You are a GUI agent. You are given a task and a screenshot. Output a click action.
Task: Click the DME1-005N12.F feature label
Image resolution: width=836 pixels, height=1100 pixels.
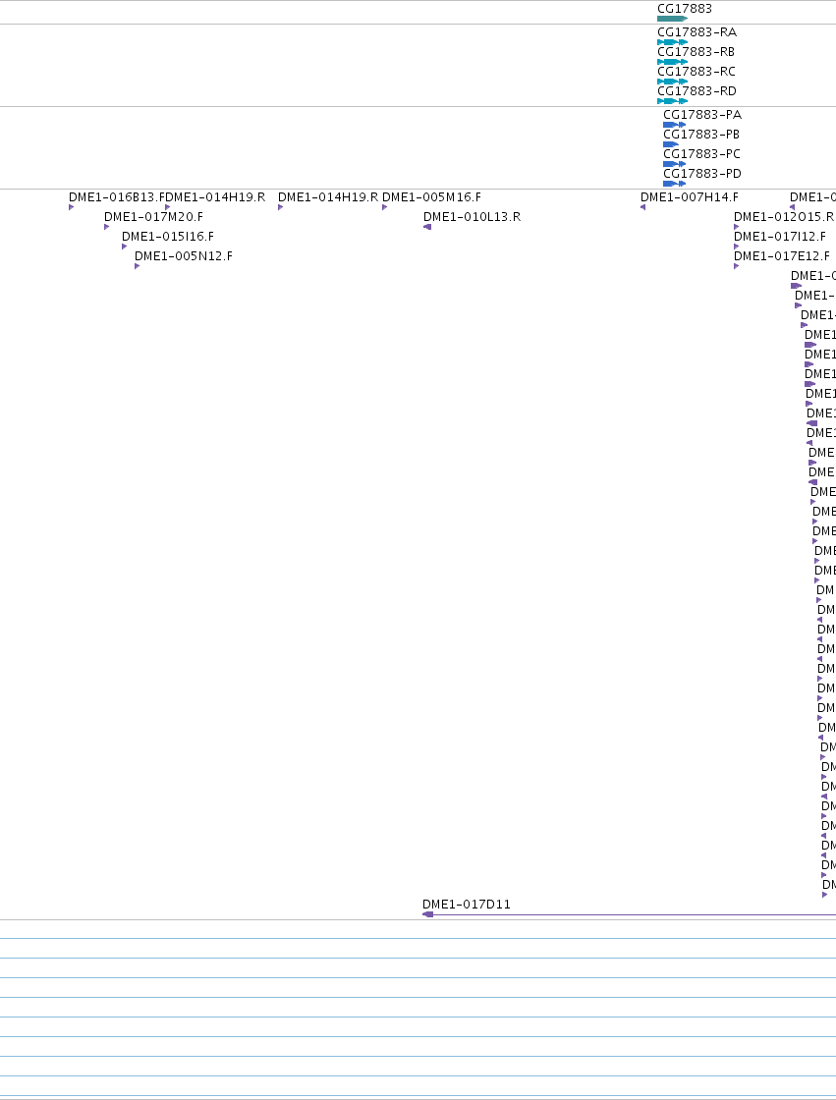(183, 256)
